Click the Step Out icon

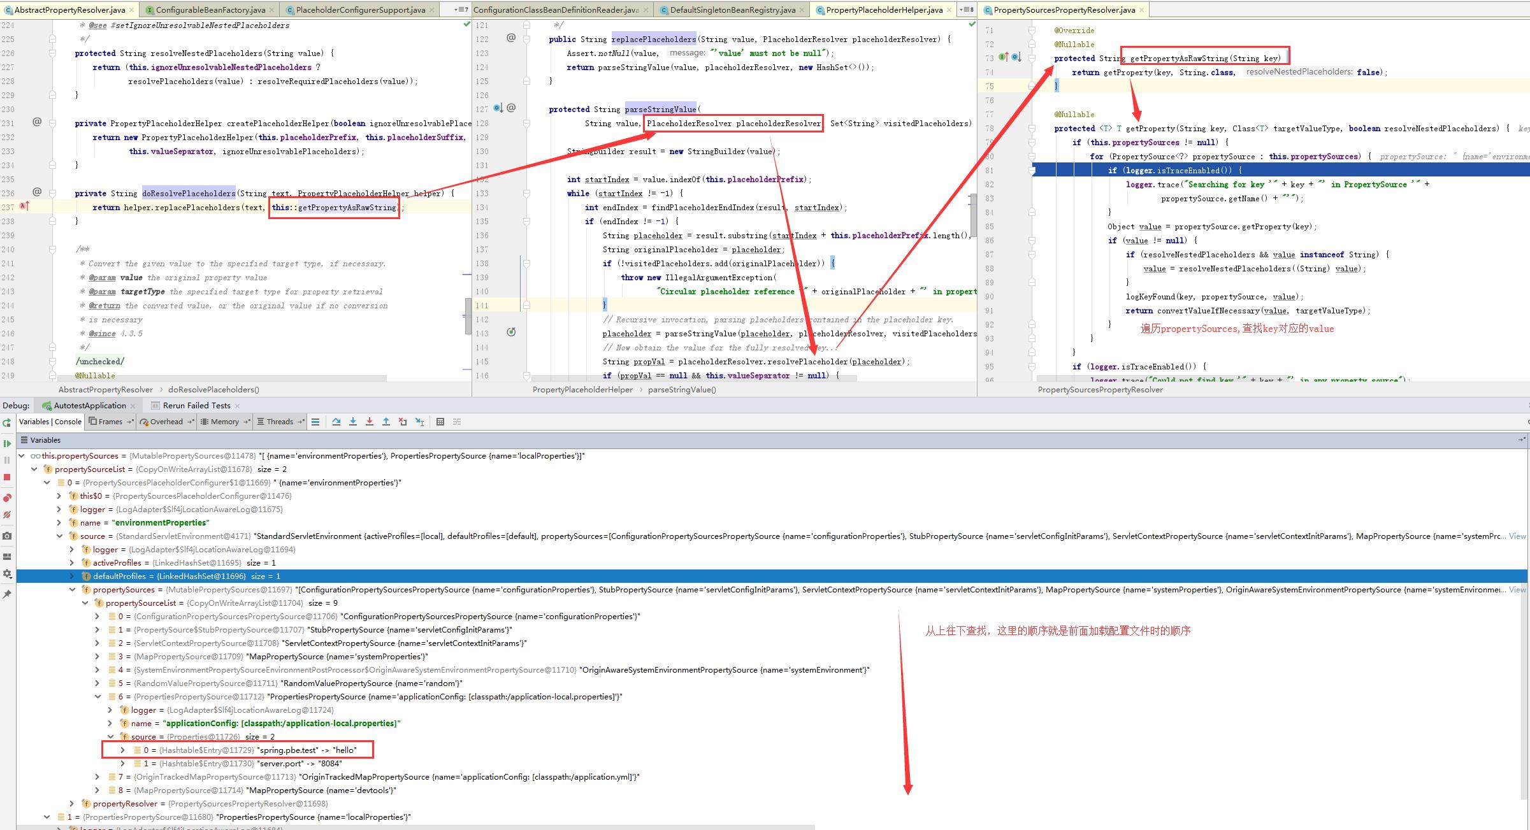tap(386, 421)
